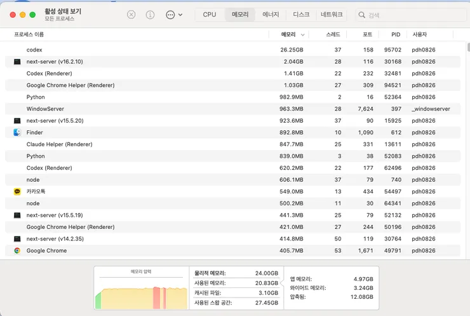Click the terminal icon of next-server (v15.5.19)
Viewport: 470px width, 316px height.
[x=17, y=215]
